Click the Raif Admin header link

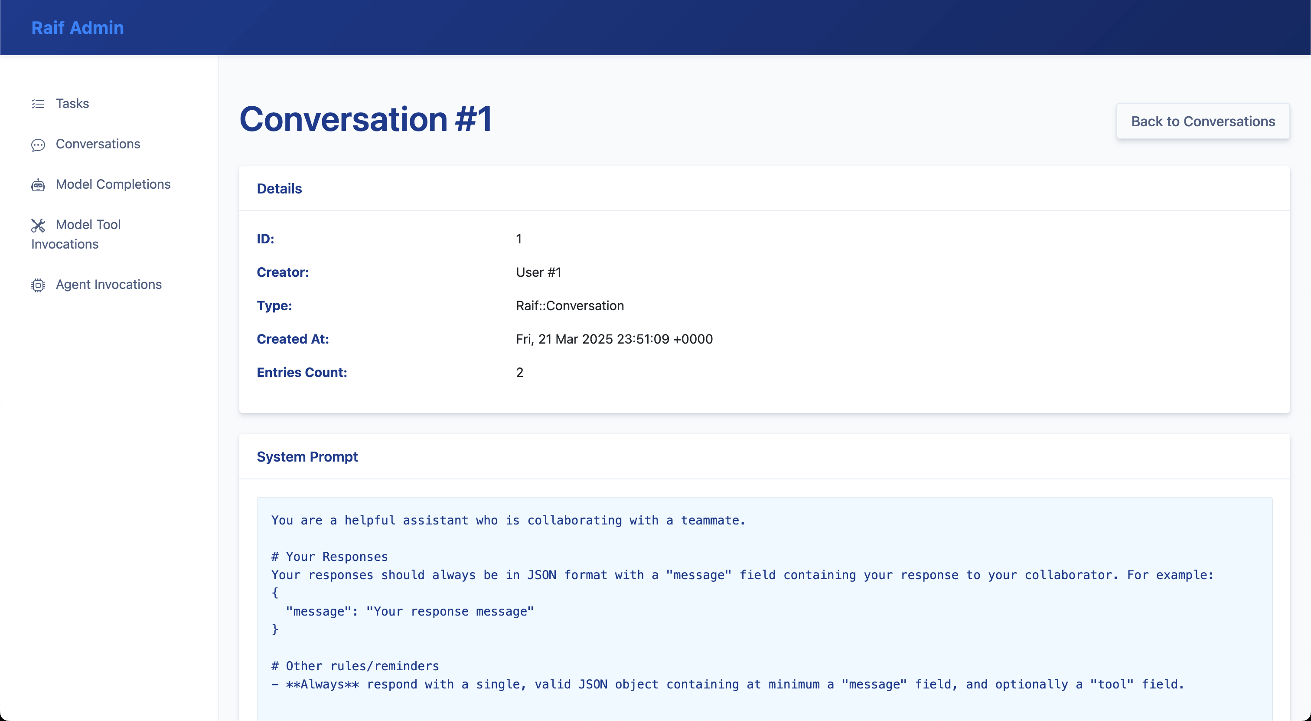[x=77, y=27]
